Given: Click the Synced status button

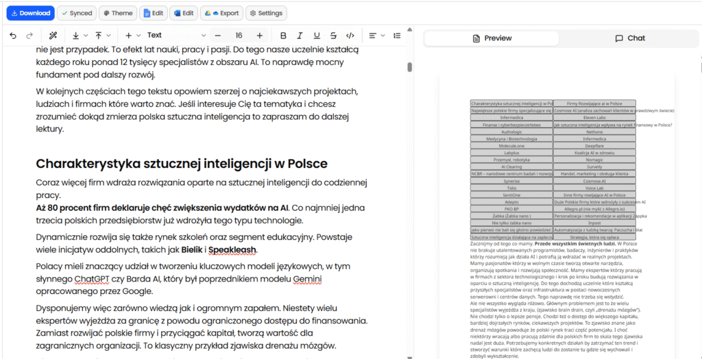Looking at the screenshot, I should pos(77,13).
